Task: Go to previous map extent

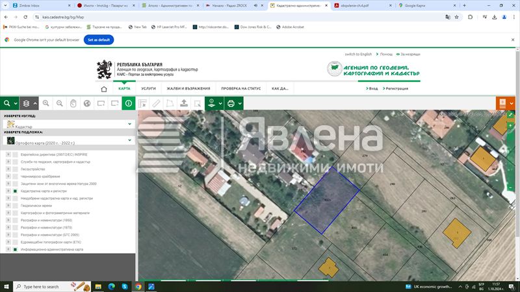Action: click(x=101, y=104)
